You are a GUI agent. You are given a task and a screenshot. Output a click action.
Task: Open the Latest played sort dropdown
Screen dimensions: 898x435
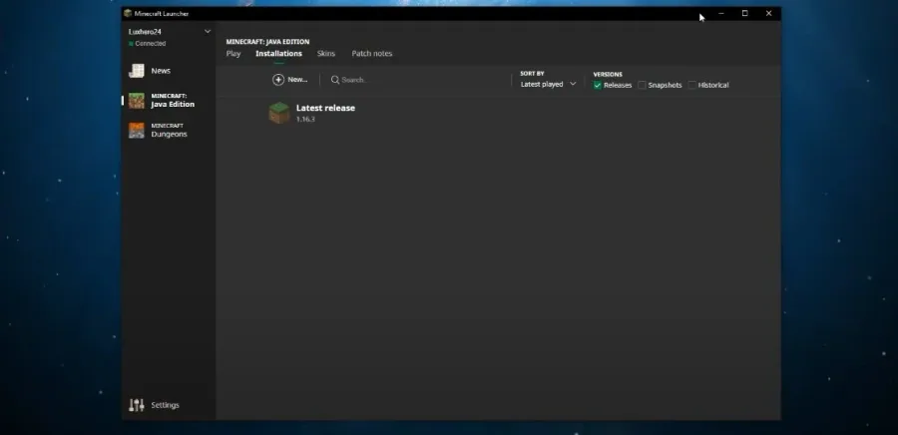tap(548, 84)
